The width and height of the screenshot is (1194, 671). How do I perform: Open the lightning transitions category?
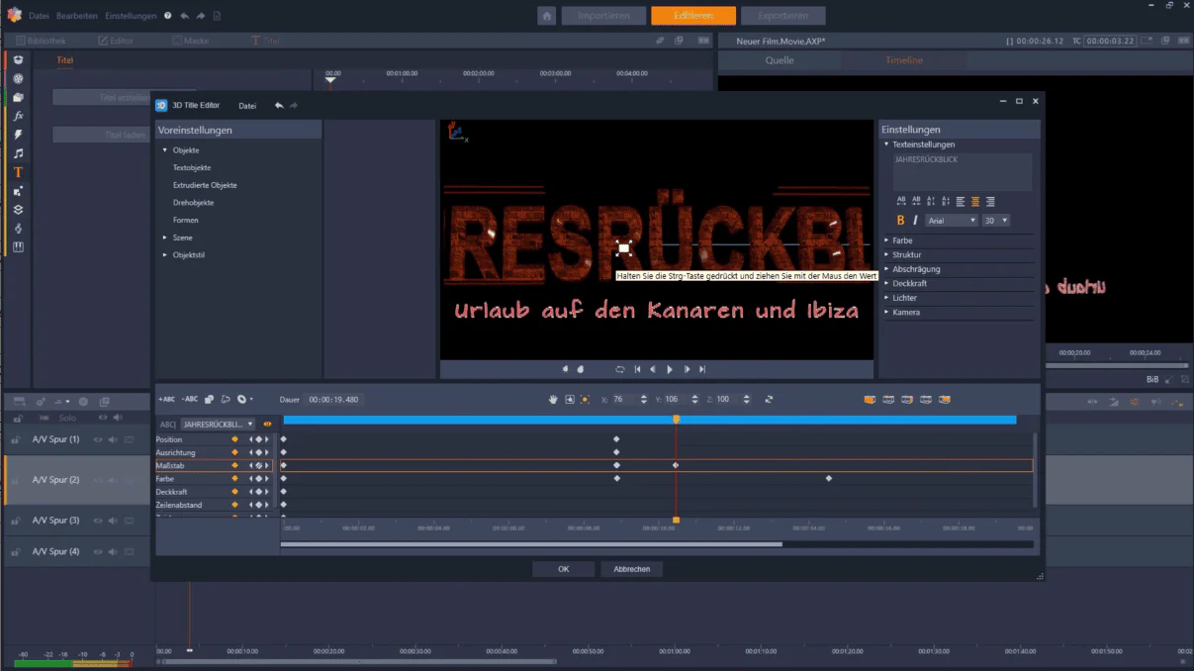click(x=18, y=135)
